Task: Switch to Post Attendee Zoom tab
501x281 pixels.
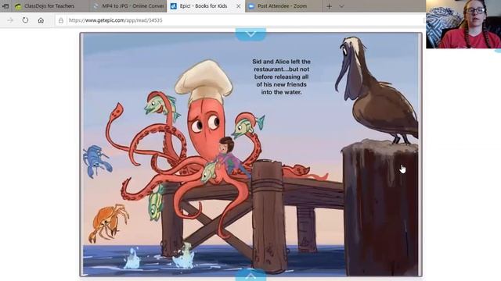Action: pos(282,6)
